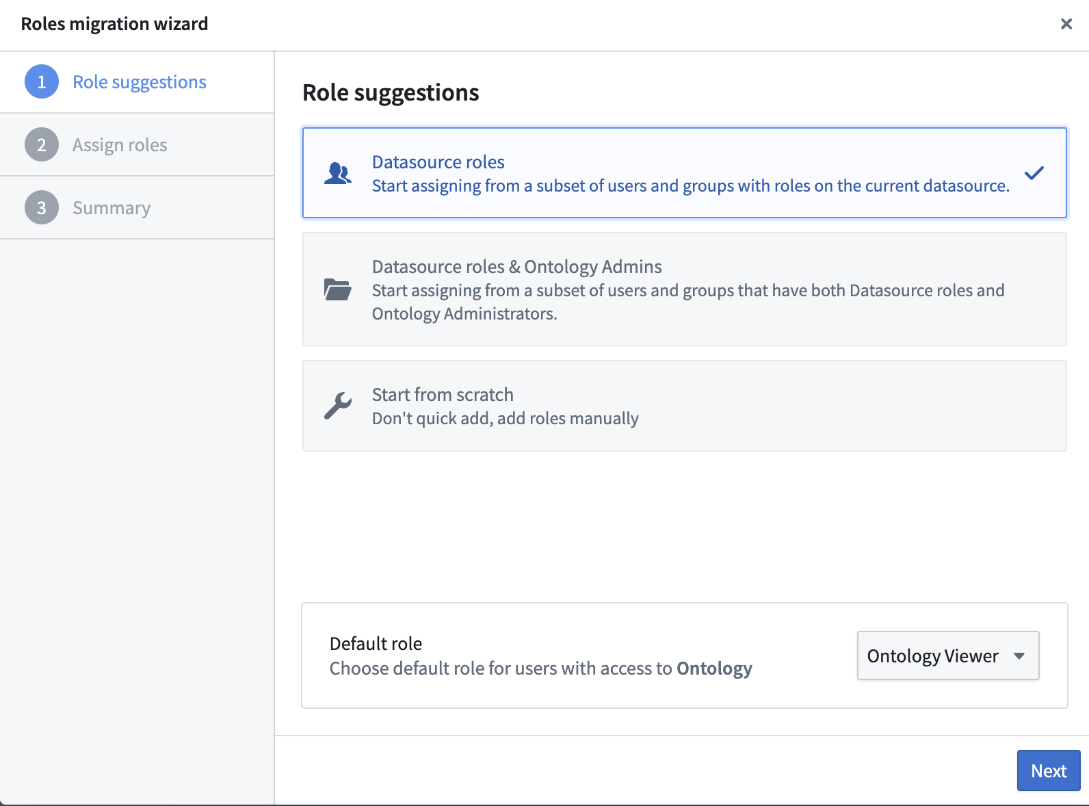Open the Ontology Viewer default role dropdown

pyautogui.click(x=948, y=655)
